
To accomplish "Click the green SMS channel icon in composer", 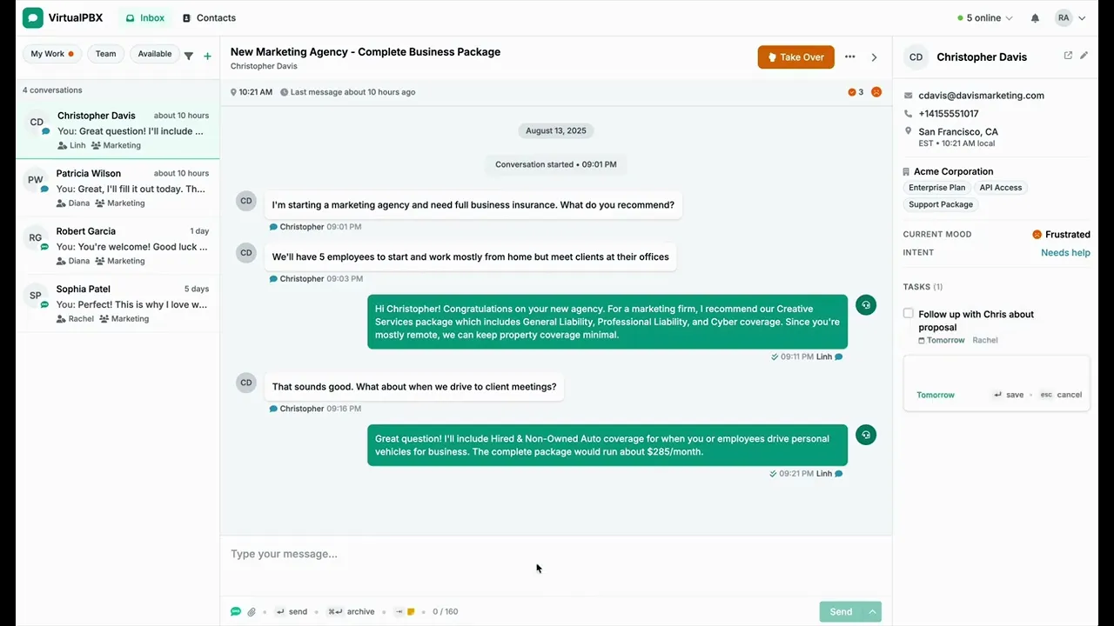I will [x=236, y=612].
